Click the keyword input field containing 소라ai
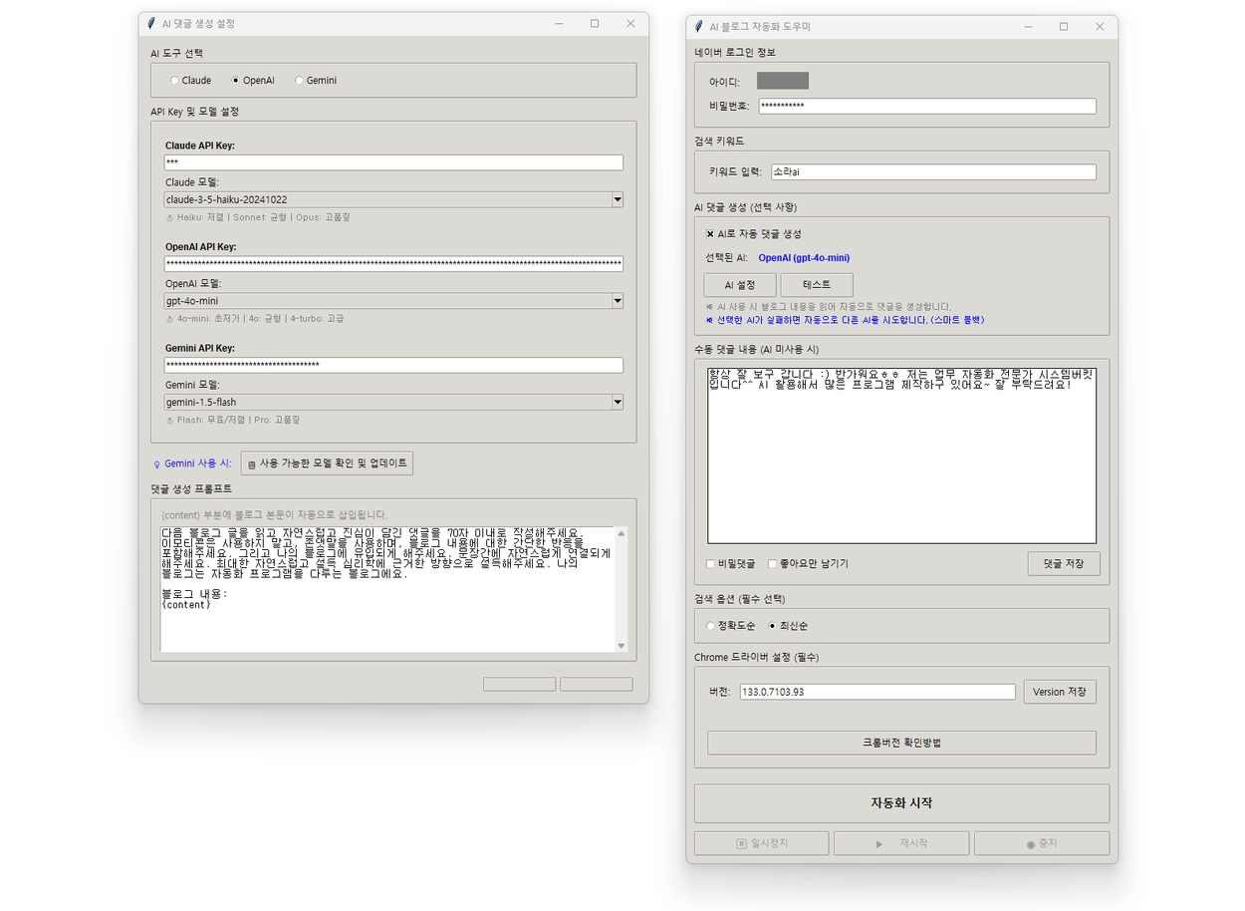Image resolution: width=1245 pixels, height=911 pixels. 932,172
